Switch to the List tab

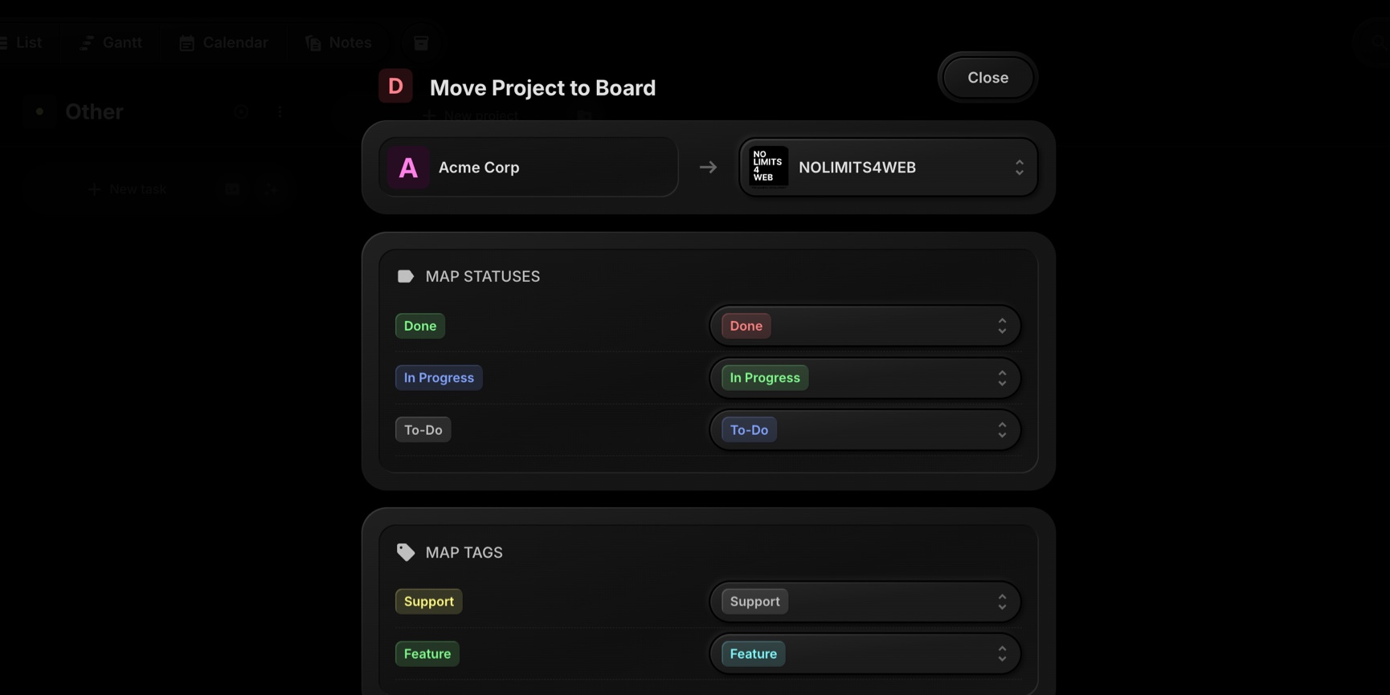coord(24,43)
